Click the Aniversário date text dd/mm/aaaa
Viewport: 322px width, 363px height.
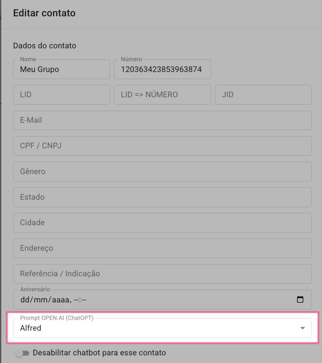point(46,300)
